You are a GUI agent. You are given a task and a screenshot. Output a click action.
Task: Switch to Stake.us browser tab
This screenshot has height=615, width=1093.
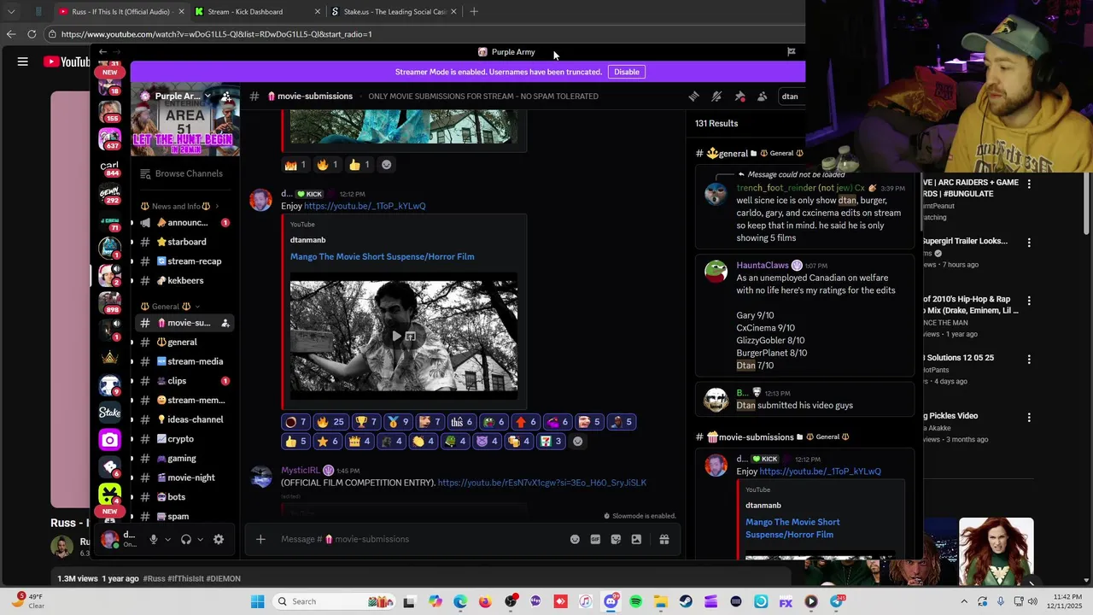coord(394,12)
